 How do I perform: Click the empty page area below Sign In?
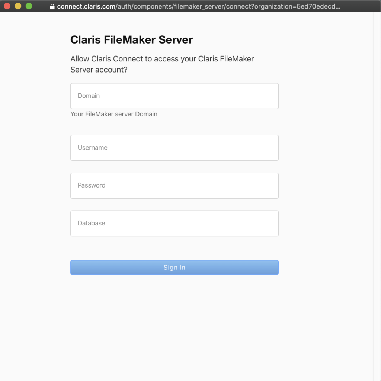click(174, 324)
